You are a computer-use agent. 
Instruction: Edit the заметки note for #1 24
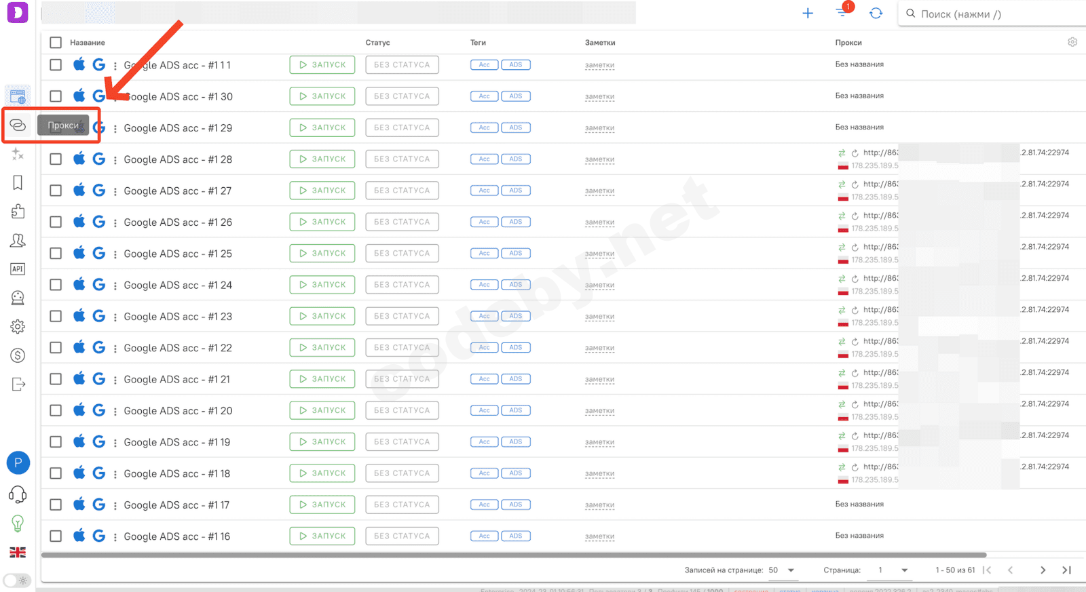600,285
